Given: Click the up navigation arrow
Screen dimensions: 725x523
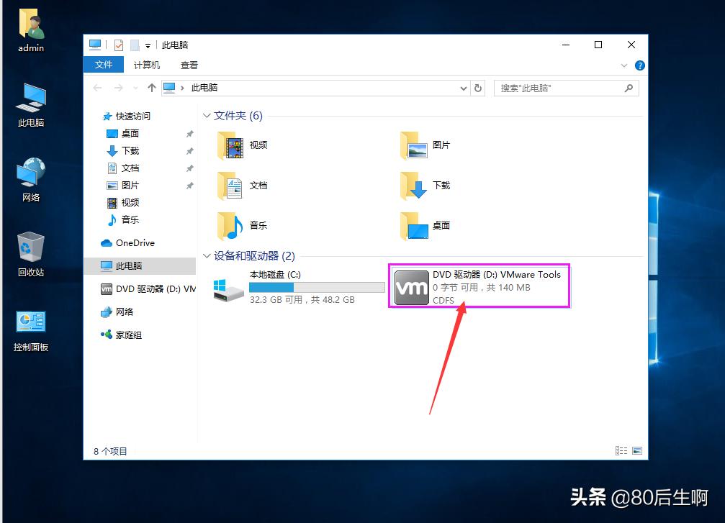Looking at the screenshot, I should (153, 88).
